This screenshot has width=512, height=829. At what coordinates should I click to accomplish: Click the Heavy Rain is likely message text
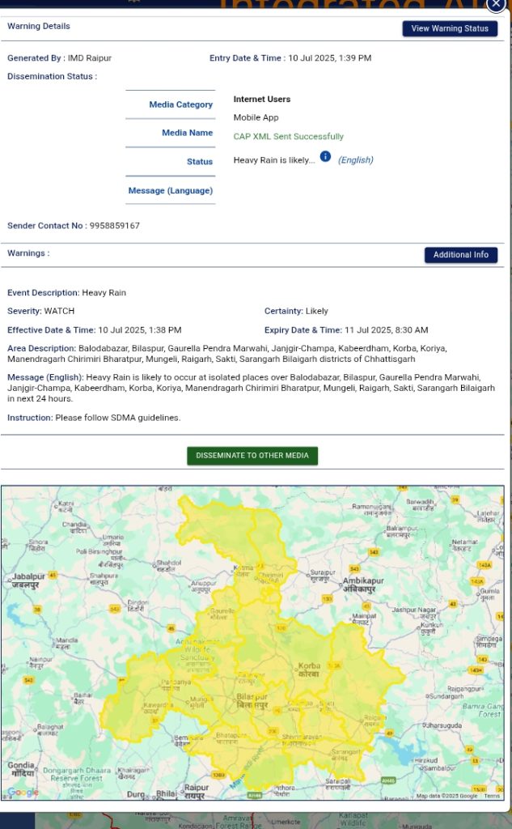click(274, 160)
